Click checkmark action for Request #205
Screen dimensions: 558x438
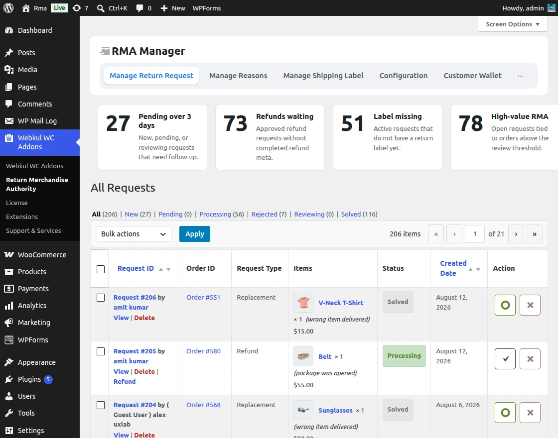pos(505,359)
